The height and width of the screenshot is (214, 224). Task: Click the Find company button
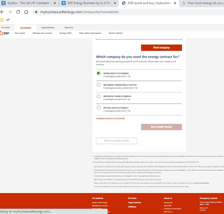161,48
